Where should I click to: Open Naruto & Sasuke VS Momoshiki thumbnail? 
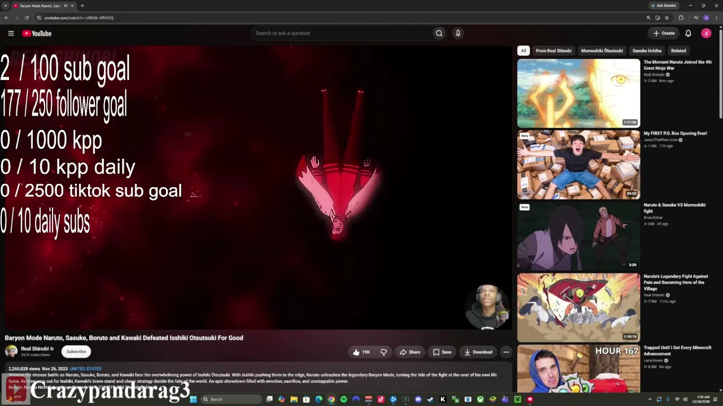coord(578,236)
